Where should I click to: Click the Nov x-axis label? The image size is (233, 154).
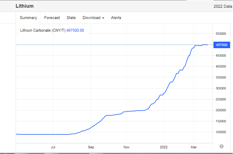[x=127, y=147]
